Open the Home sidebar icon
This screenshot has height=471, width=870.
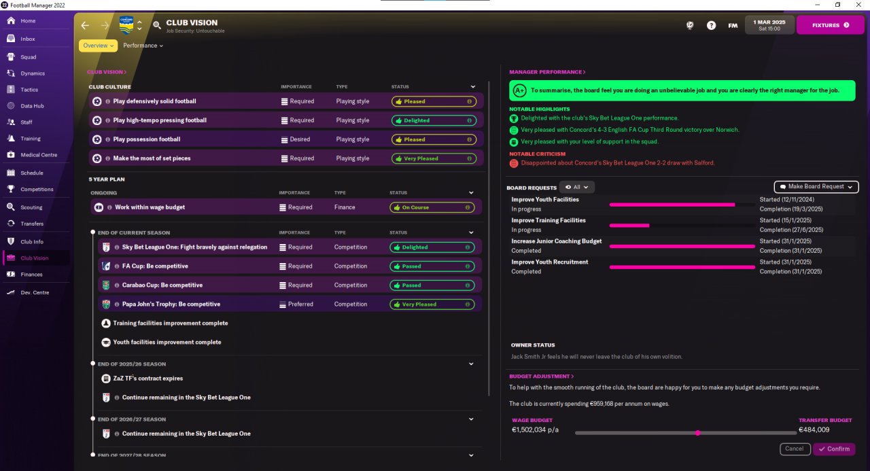tap(11, 21)
